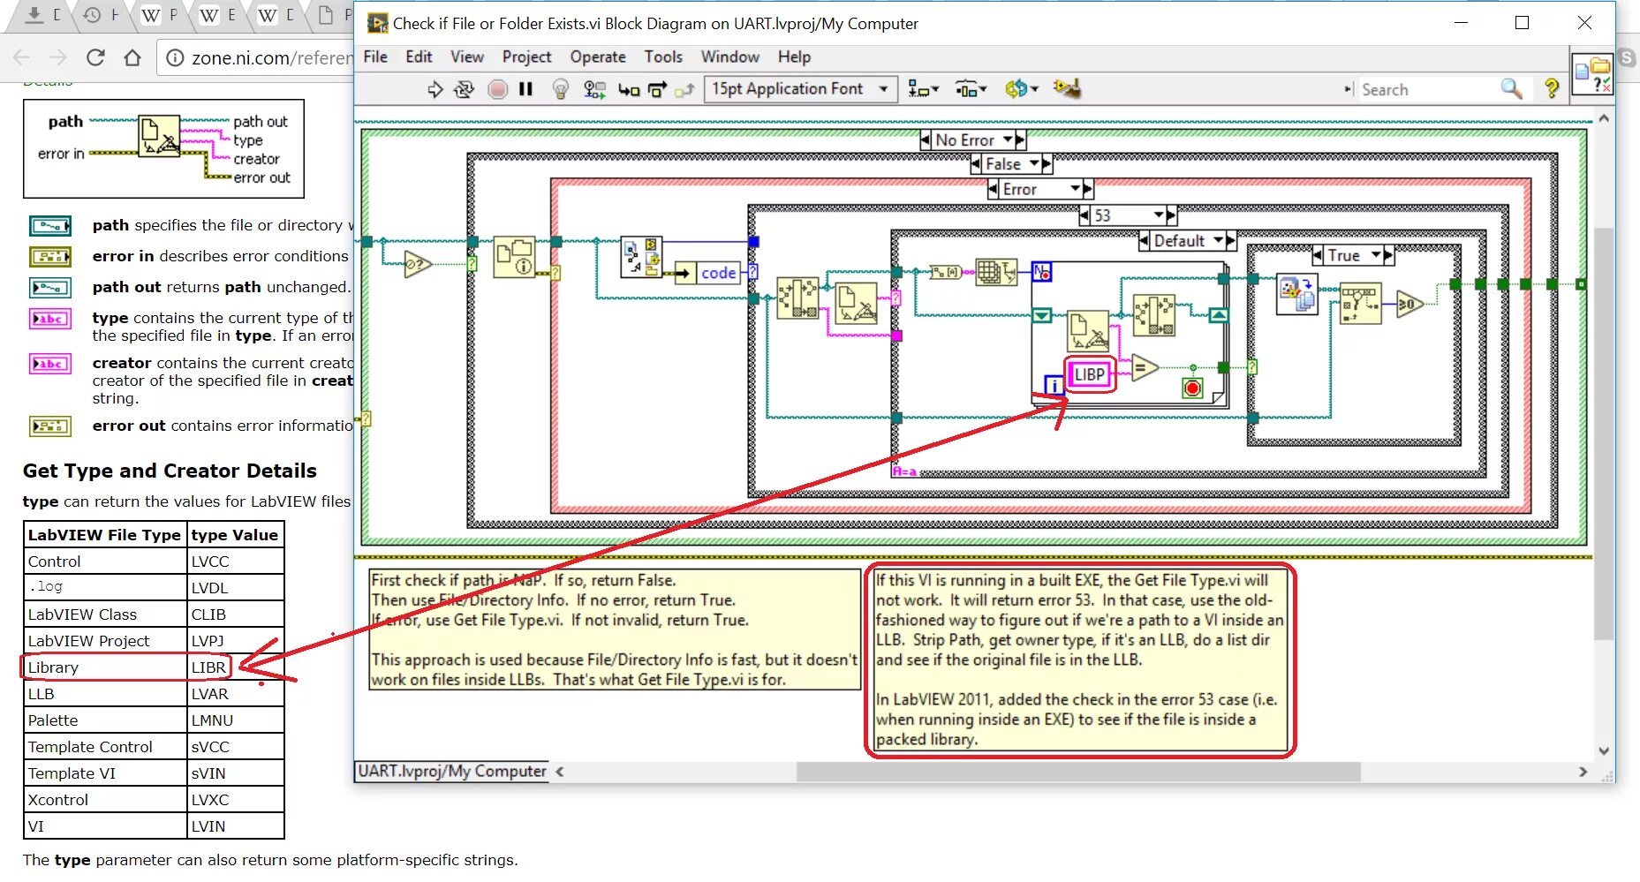Go to next case after True
This screenshot has height=882, width=1640.
[x=1388, y=255]
